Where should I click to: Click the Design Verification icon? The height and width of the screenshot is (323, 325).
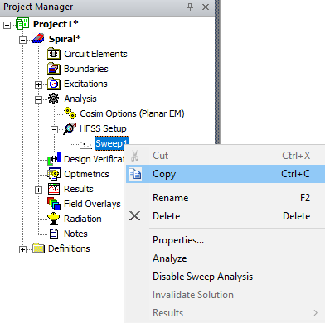click(x=54, y=159)
